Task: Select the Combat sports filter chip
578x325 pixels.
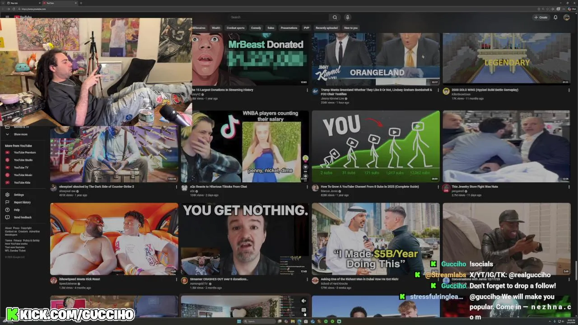Action: [x=236, y=28]
